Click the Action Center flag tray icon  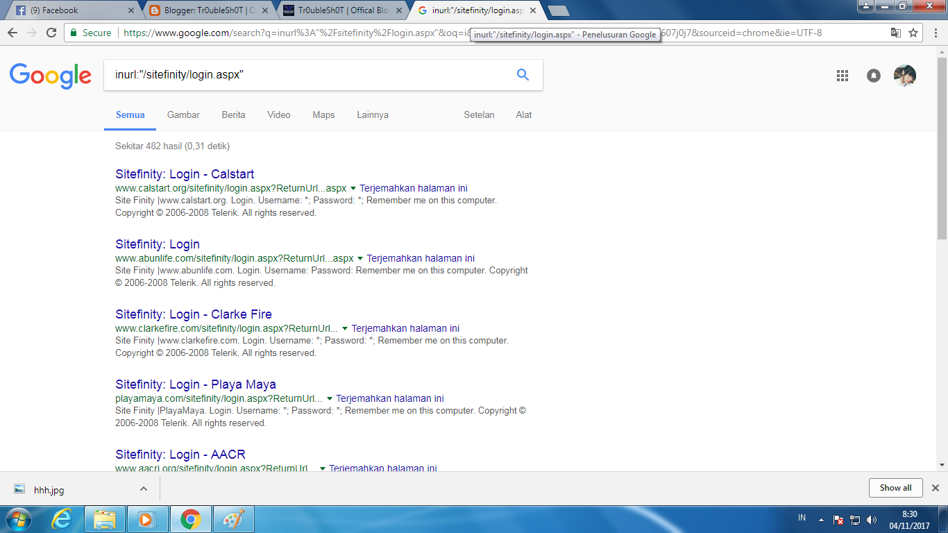pyautogui.click(x=838, y=520)
